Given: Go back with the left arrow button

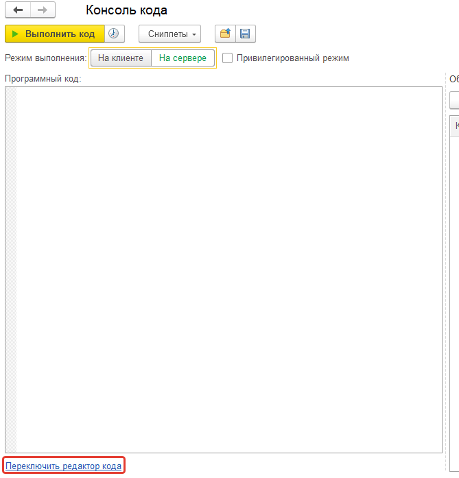Looking at the screenshot, I should pyautogui.click(x=18, y=10).
